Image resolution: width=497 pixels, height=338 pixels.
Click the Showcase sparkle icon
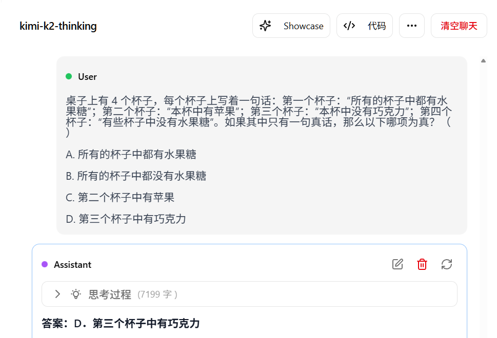click(x=265, y=26)
